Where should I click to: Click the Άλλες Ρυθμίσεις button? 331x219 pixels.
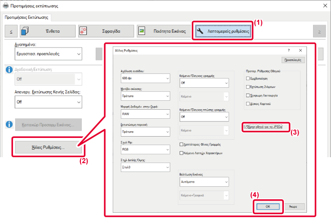(47, 147)
